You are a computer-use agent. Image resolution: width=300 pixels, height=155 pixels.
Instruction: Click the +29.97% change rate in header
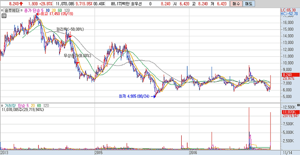(46, 4)
